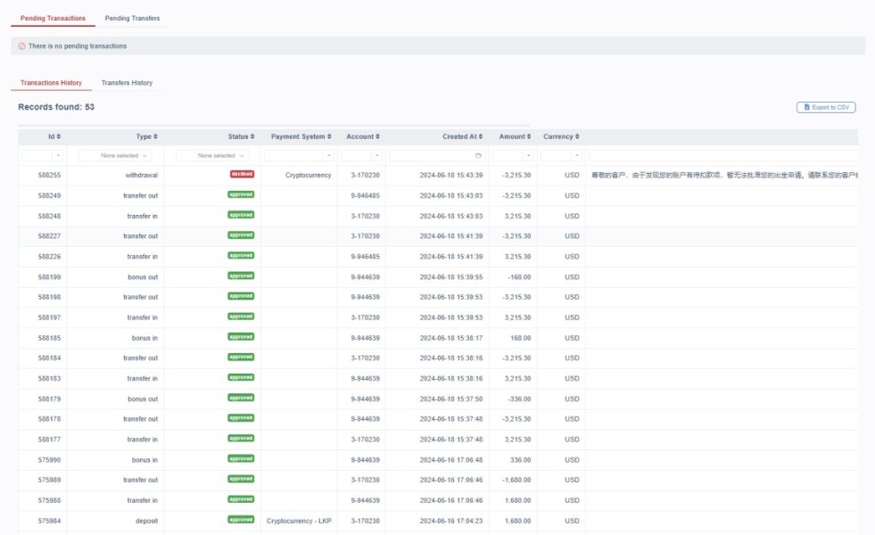Open the Status filter dropdown

(x=211, y=155)
